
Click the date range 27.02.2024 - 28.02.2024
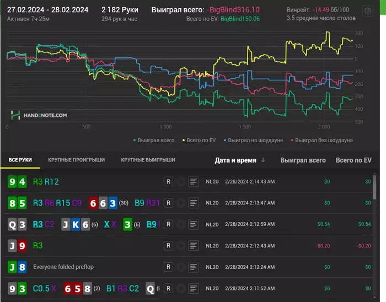(x=47, y=10)
